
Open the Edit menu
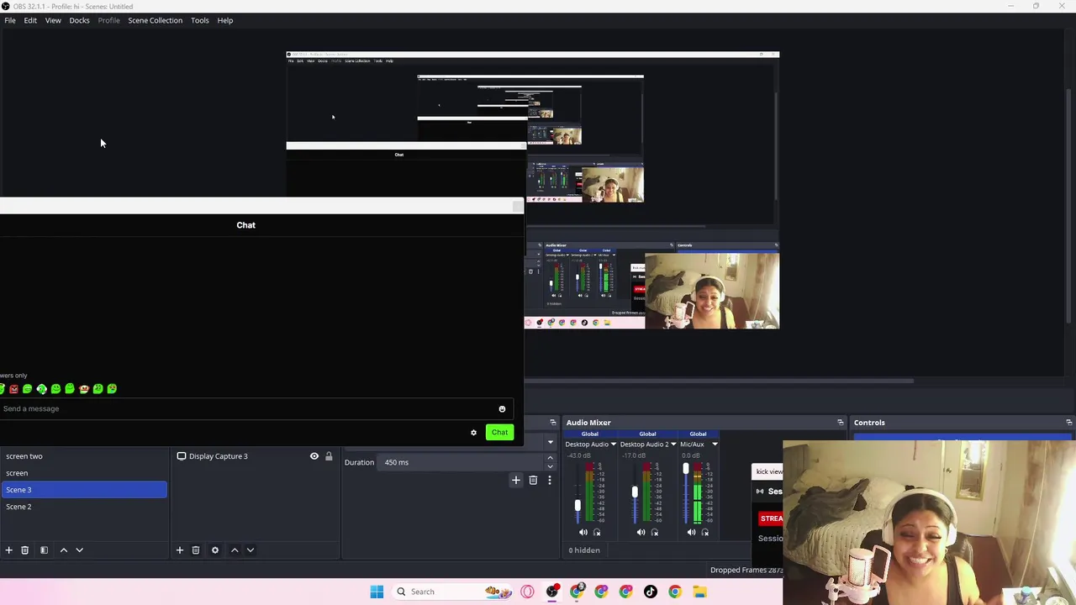(x=30, y=20)
